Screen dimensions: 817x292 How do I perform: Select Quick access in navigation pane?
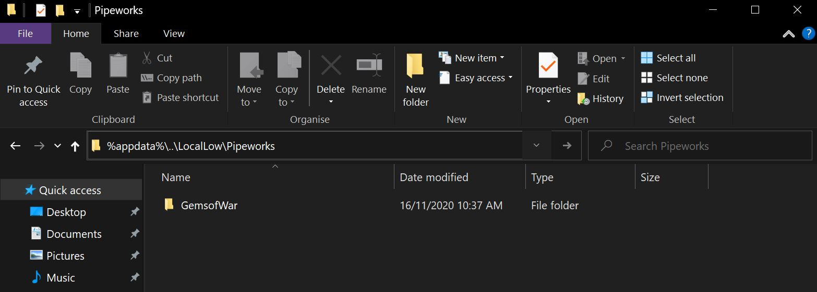tap(71, 191)
